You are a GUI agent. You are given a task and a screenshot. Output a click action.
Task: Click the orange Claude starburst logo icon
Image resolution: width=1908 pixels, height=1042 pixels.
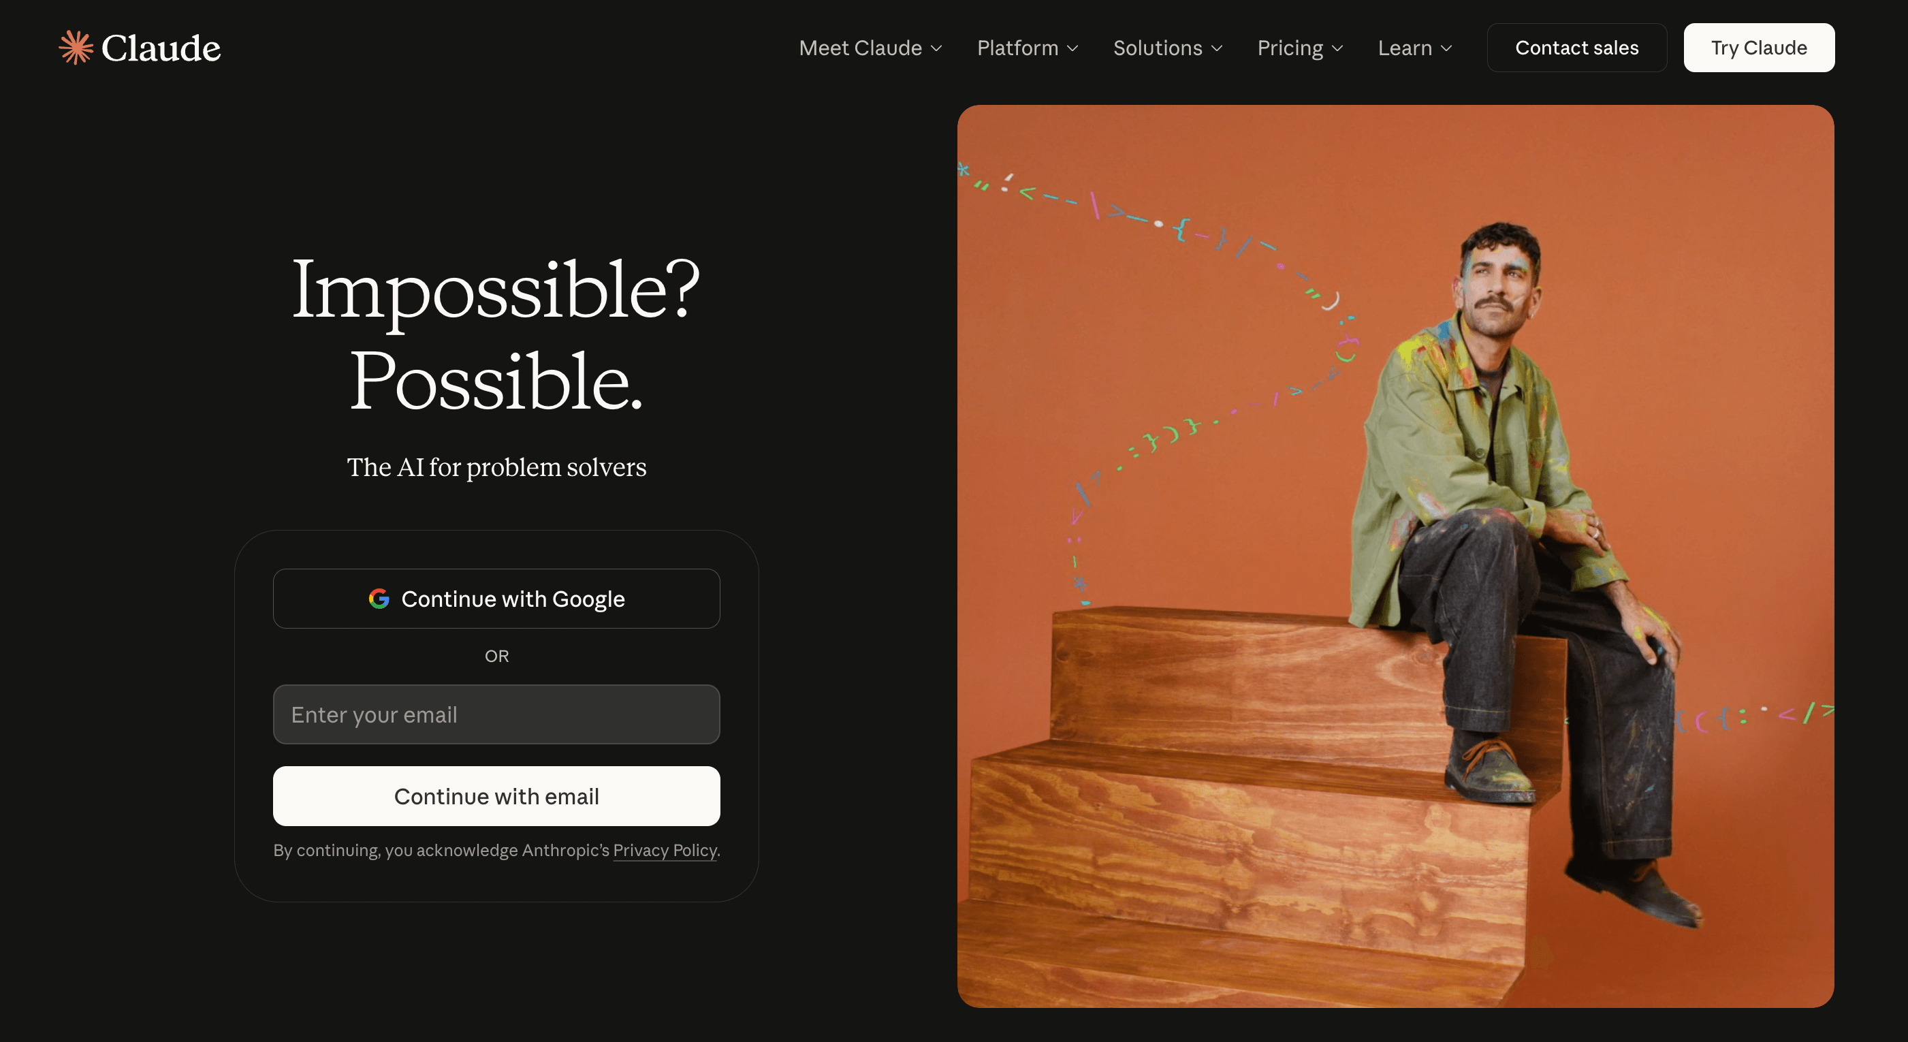76,48
